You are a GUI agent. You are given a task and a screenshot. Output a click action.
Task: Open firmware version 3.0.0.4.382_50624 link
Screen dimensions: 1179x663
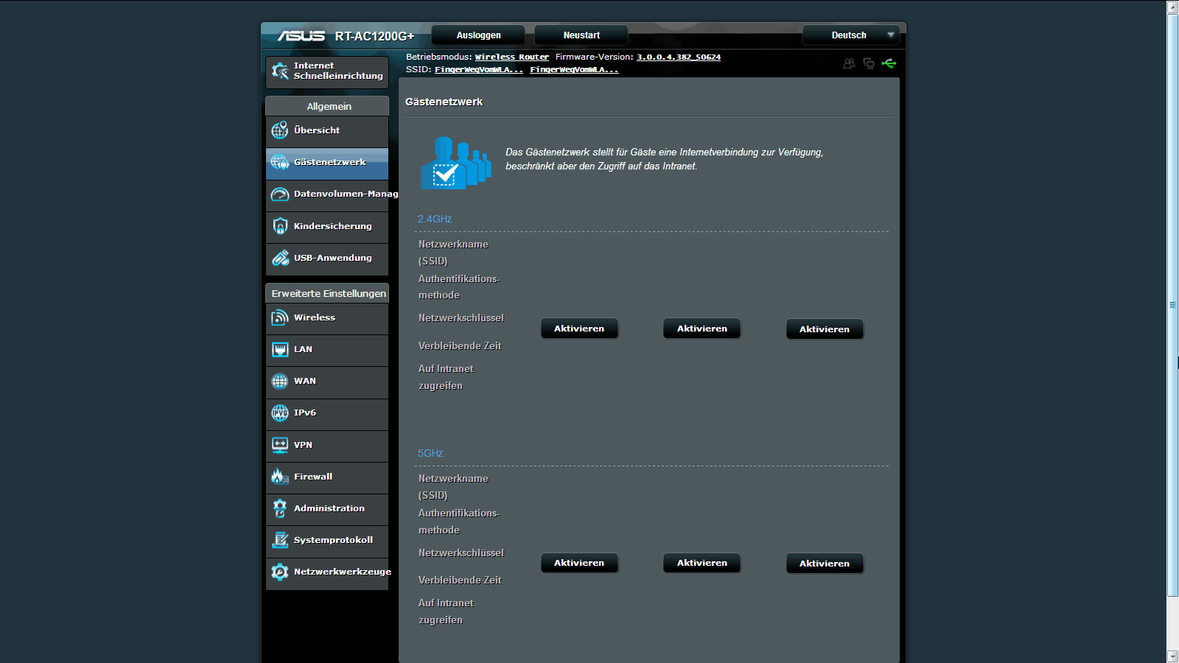679,57
